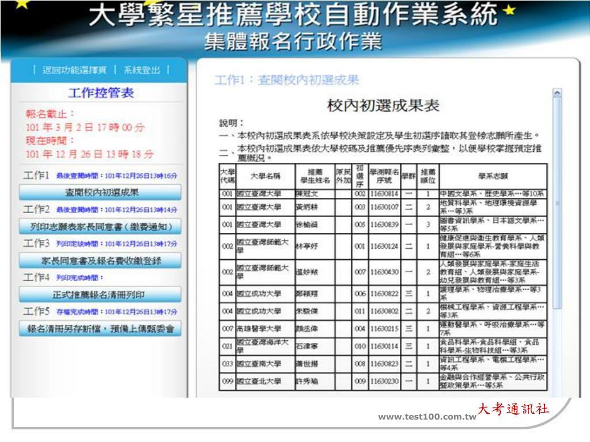
Task: Click university code 099 cell
Action: point(227,381)
